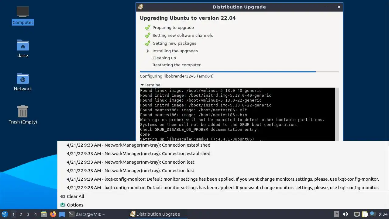Collapse the Terminal disclosure triangle

[142, 85]
